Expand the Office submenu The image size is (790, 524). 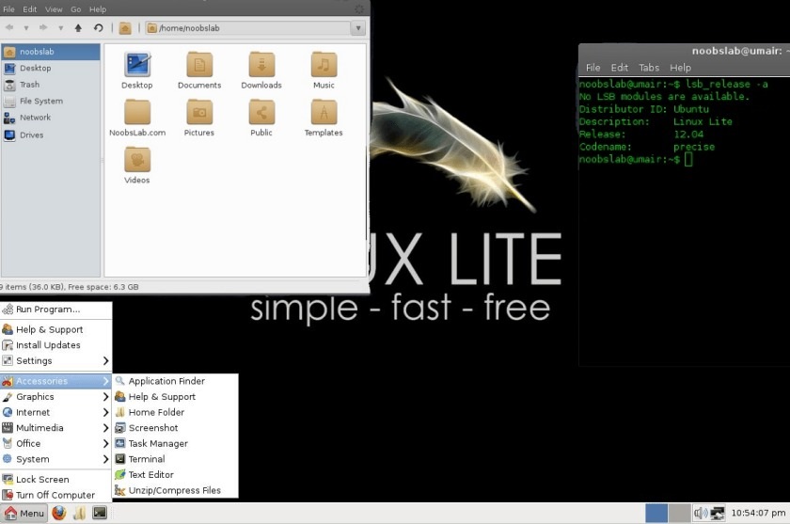point(55,443)
